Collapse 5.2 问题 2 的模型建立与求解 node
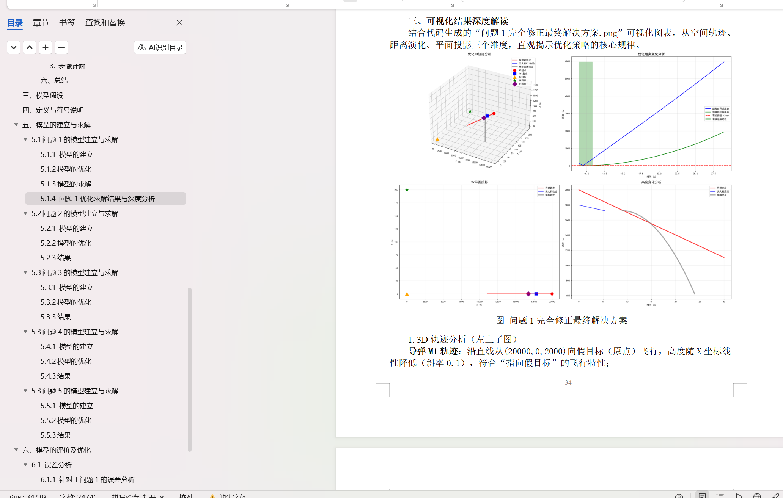 click(x=25, y=213)
